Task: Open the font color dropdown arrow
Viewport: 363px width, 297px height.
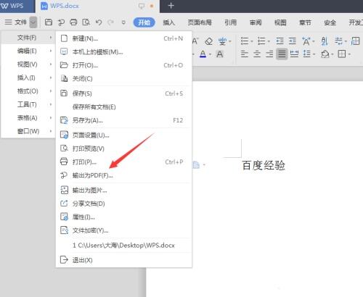Action: [x=210, y=54]
